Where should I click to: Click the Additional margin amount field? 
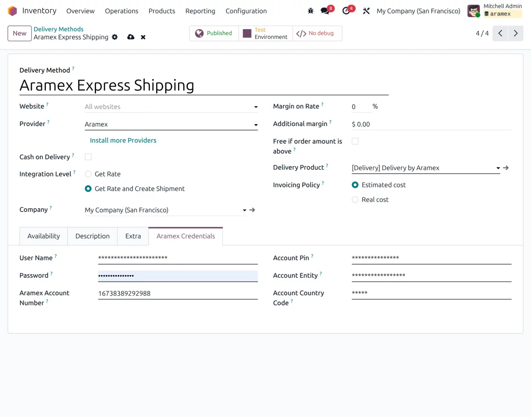tap(431, 124)
